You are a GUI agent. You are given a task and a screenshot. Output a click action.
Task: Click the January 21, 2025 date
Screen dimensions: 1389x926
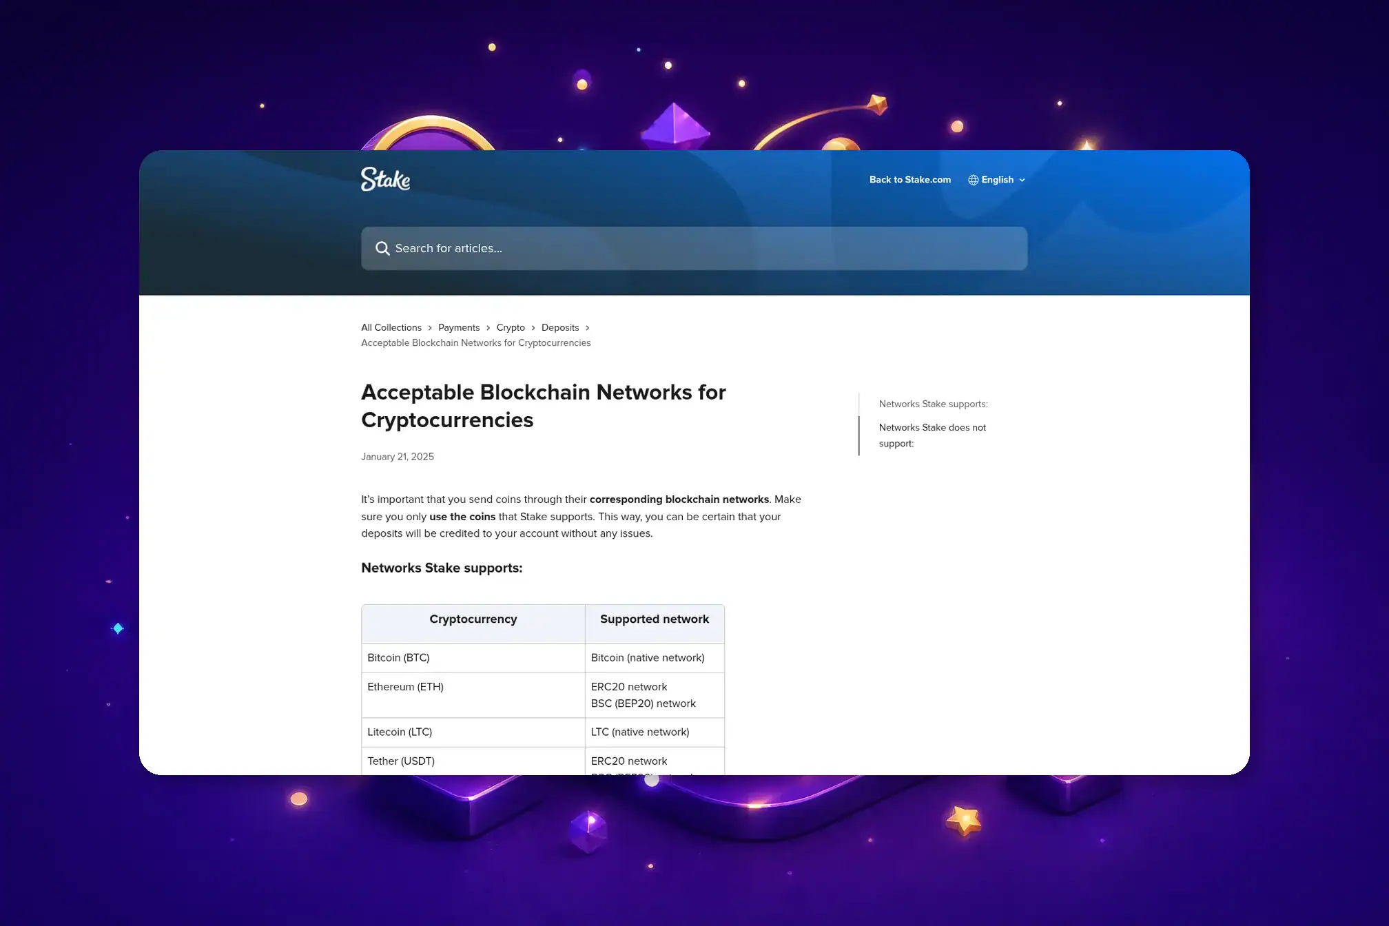pyautogui.click(x=398, y=457)
